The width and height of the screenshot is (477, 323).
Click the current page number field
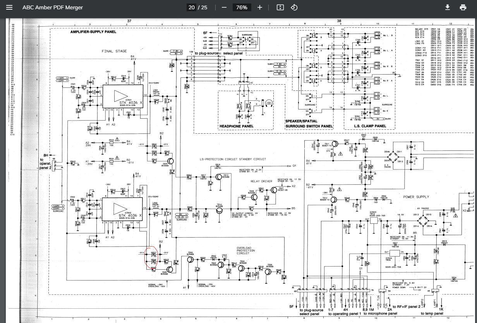[x=191, y=7]
